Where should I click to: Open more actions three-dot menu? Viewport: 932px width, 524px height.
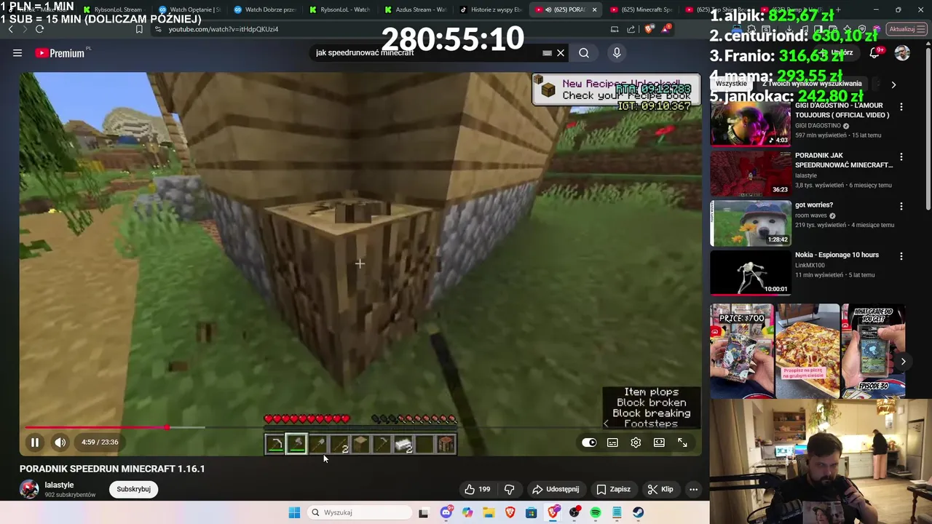693,489
